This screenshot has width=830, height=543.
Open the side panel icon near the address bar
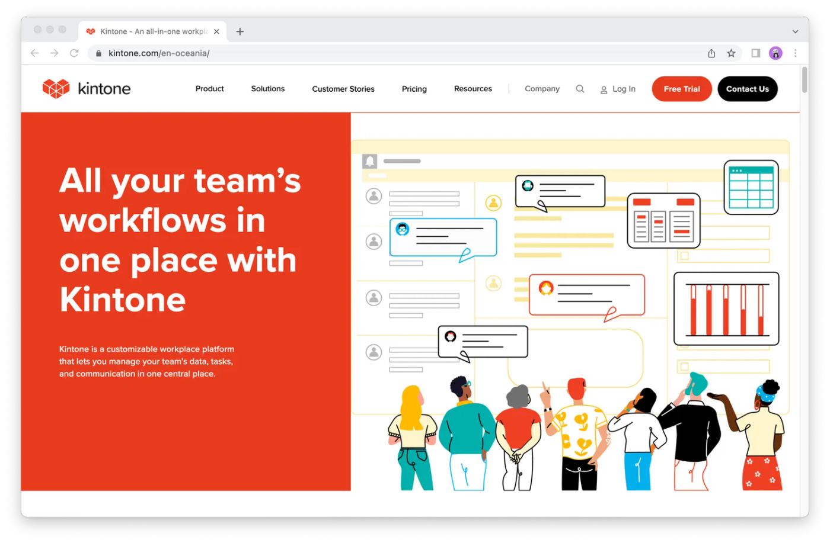pyautogui.click(x=755, y=53)
